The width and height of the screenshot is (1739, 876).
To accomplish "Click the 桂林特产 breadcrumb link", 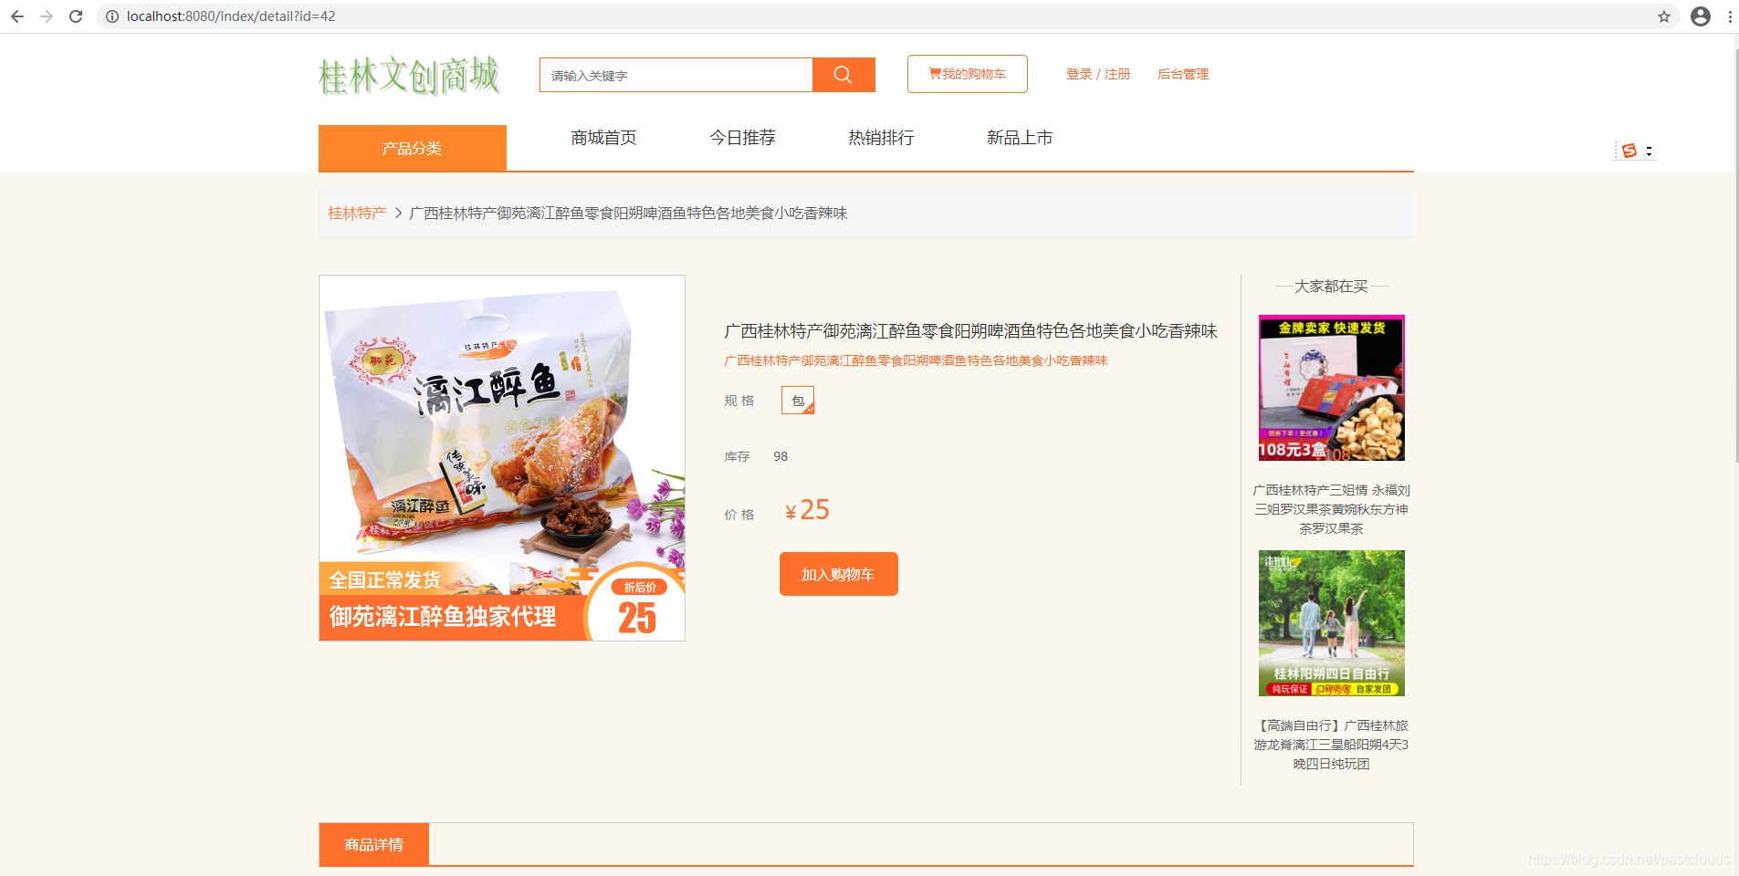I will [x=356, y=212].
